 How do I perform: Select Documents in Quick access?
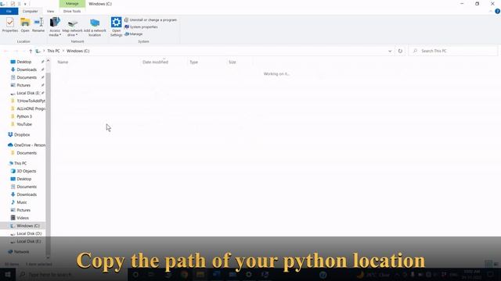pos(27,77)
